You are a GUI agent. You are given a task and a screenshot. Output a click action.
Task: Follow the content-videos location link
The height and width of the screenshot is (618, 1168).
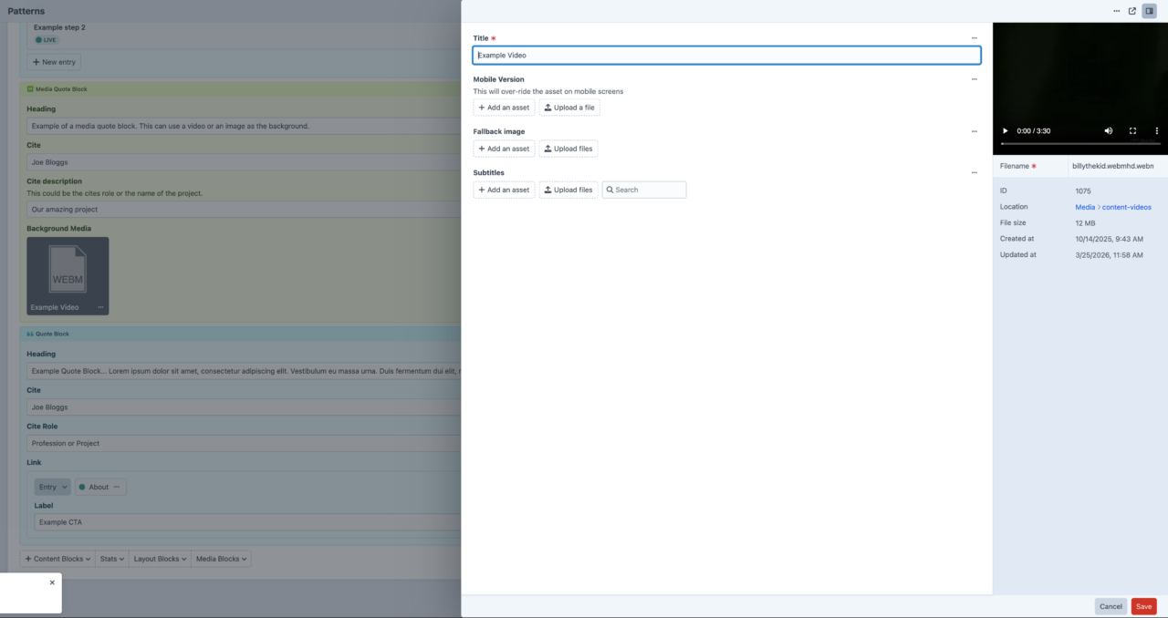pyautogui.click(x=1126, y=206)
